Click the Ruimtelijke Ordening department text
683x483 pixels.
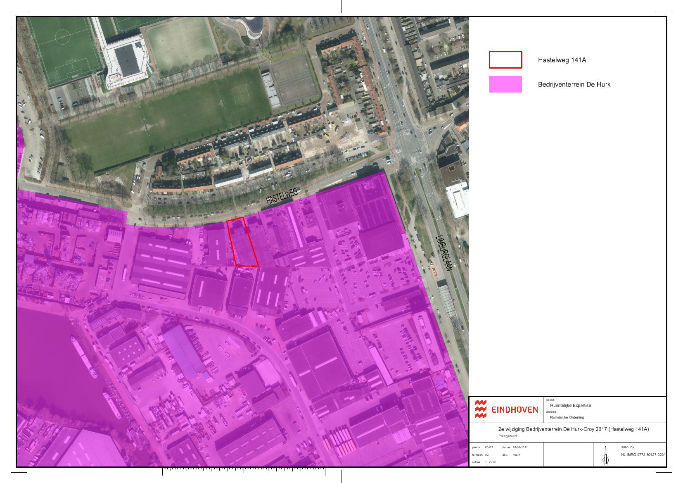tap(567, 417)
